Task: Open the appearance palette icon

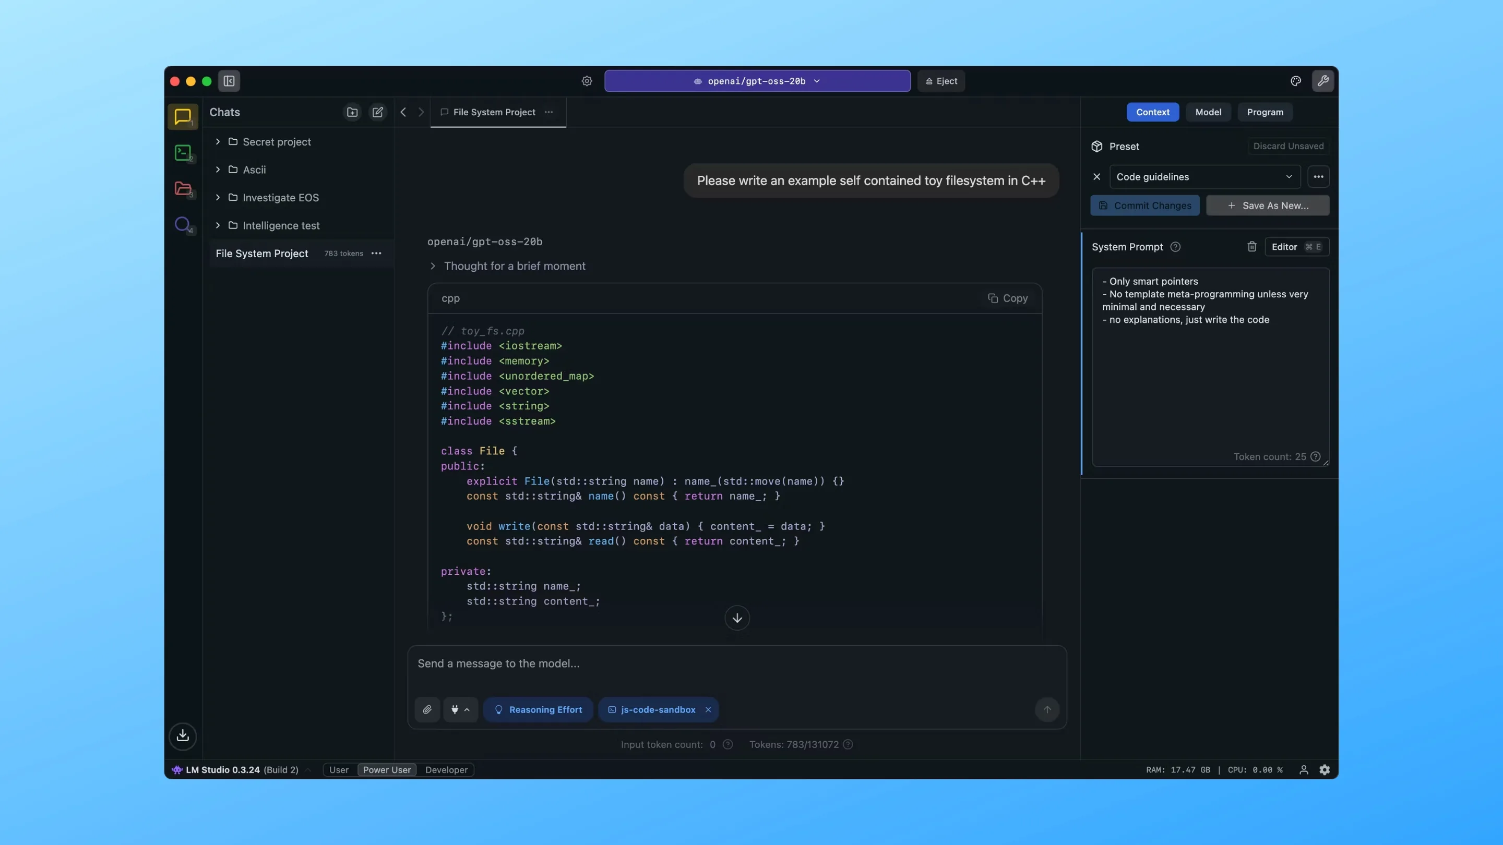Action: pos(1296,81)
